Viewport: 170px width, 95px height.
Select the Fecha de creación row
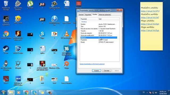click(x=99, y=33)
